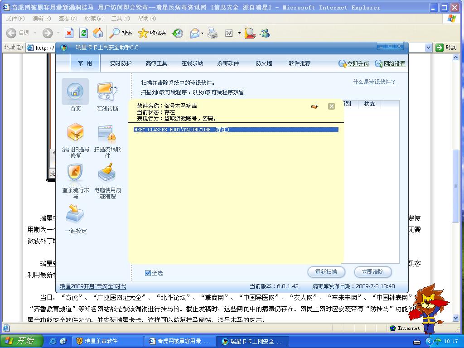This screenshot has width=464, height=348.
Task: Close the yellow trojan detail popup
Action: (x=331, y=106)
